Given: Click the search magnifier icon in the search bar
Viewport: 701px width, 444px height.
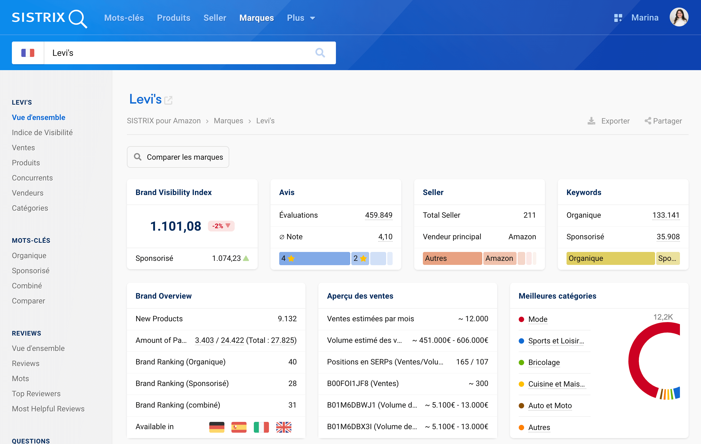Looking at the screenshot, I should tap(320, 53).
